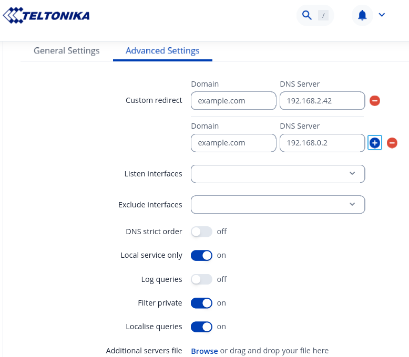The width and height of the screenshot is (409, 357).
Task: Open Listen interfaces dropdown
Action: [x=278, y=174]
